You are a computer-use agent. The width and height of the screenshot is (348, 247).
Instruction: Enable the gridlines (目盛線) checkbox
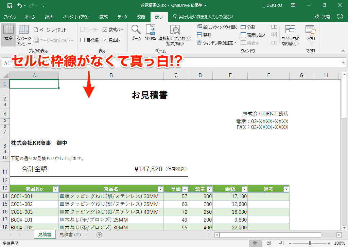83,40
